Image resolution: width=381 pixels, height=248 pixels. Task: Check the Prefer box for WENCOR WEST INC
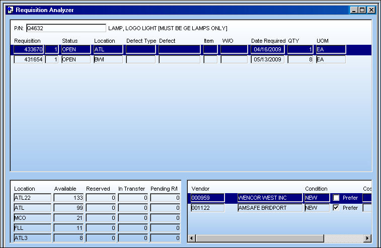[x=336, y=198]
